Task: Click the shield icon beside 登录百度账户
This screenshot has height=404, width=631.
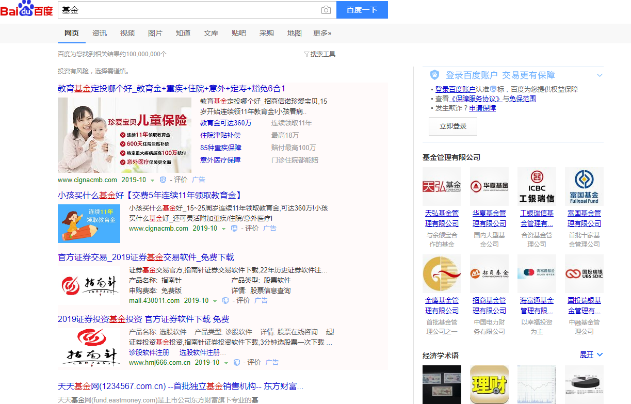Action: [434, 75]
